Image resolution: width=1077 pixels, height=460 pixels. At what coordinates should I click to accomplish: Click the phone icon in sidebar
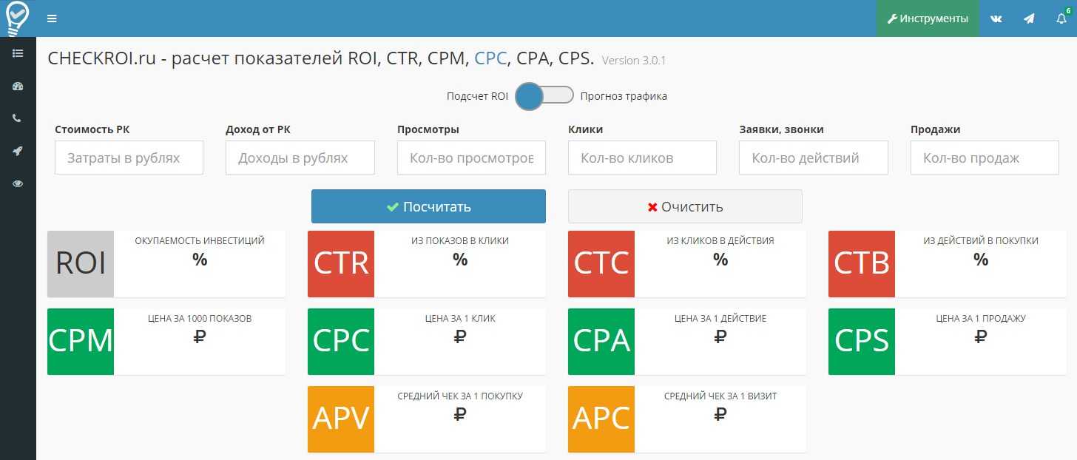[18, 118]
